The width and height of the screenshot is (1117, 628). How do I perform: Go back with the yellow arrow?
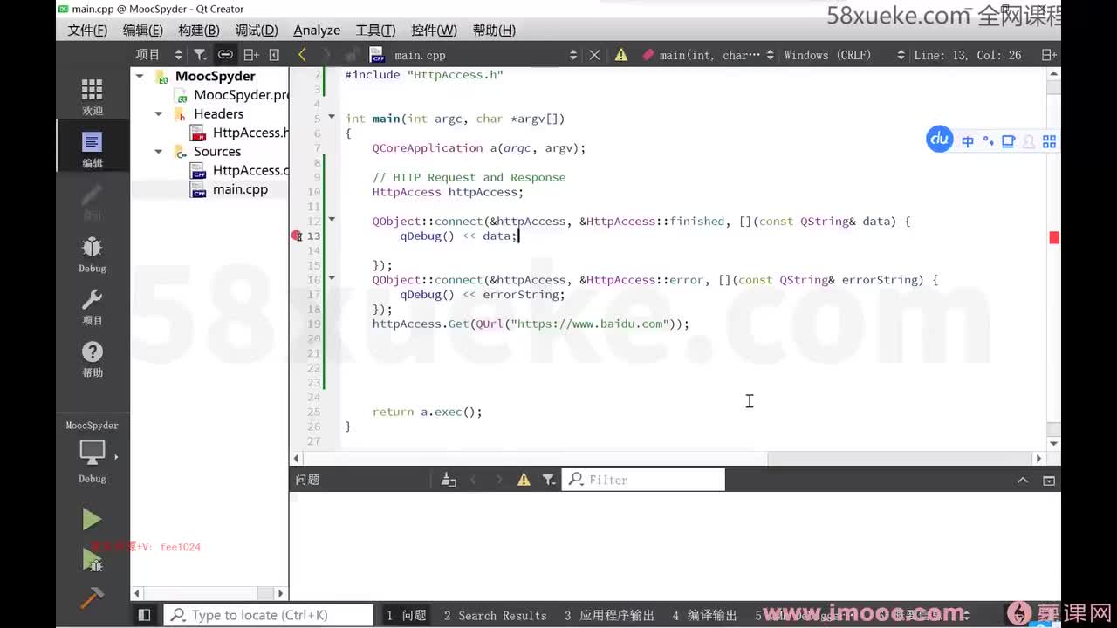pos(302,54)
